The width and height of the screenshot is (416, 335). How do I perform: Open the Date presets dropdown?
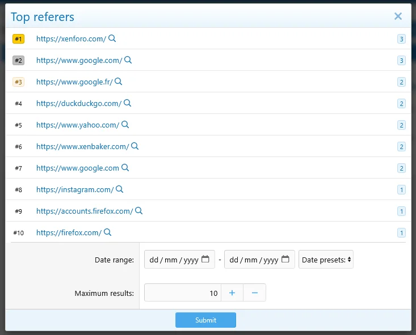[326, 260]
